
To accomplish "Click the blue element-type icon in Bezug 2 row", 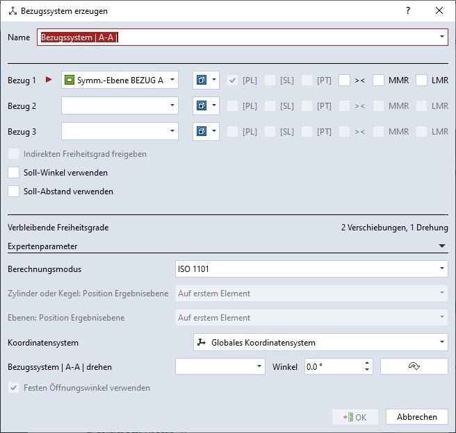I will 202,106.
